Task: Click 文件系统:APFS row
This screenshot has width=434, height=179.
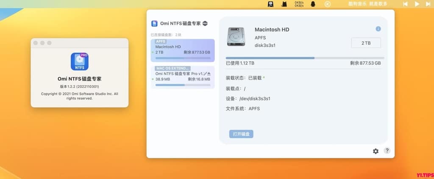Action: [243, 109]
